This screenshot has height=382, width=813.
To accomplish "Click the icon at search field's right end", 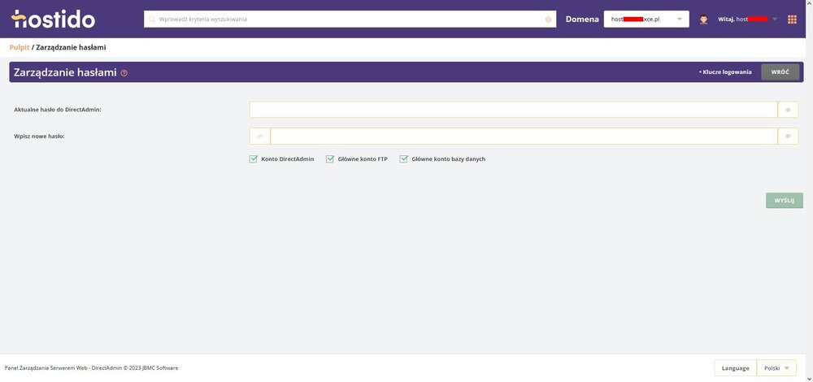I will [548, 19].
